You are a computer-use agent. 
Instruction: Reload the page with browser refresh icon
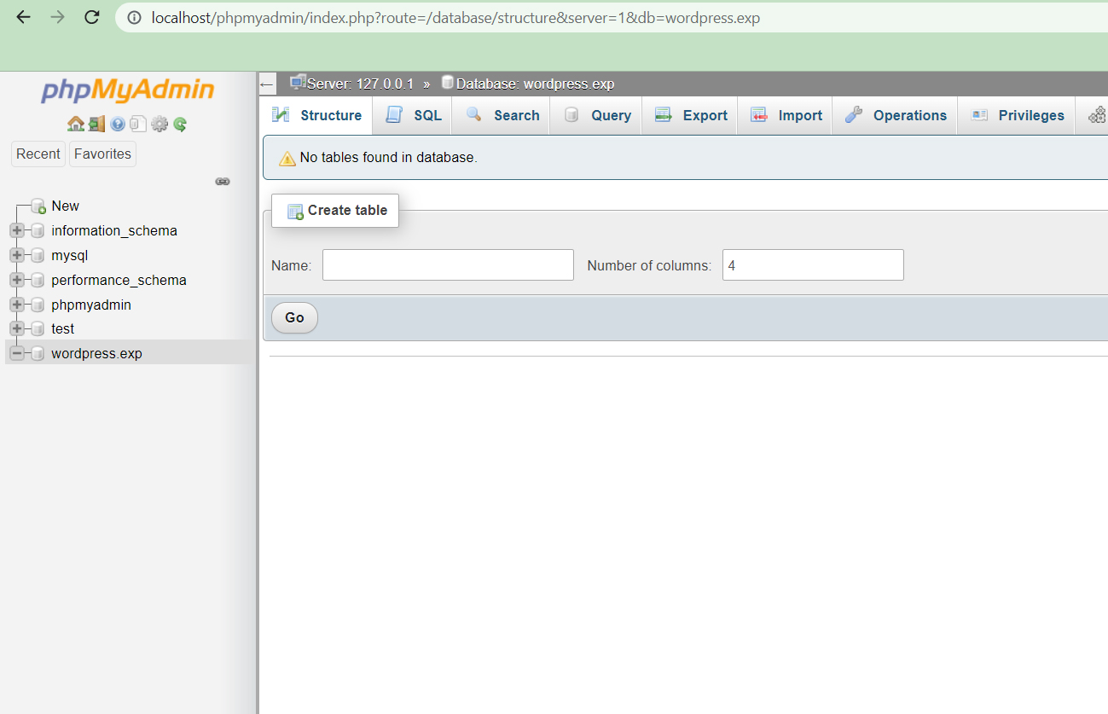(92, 17)
